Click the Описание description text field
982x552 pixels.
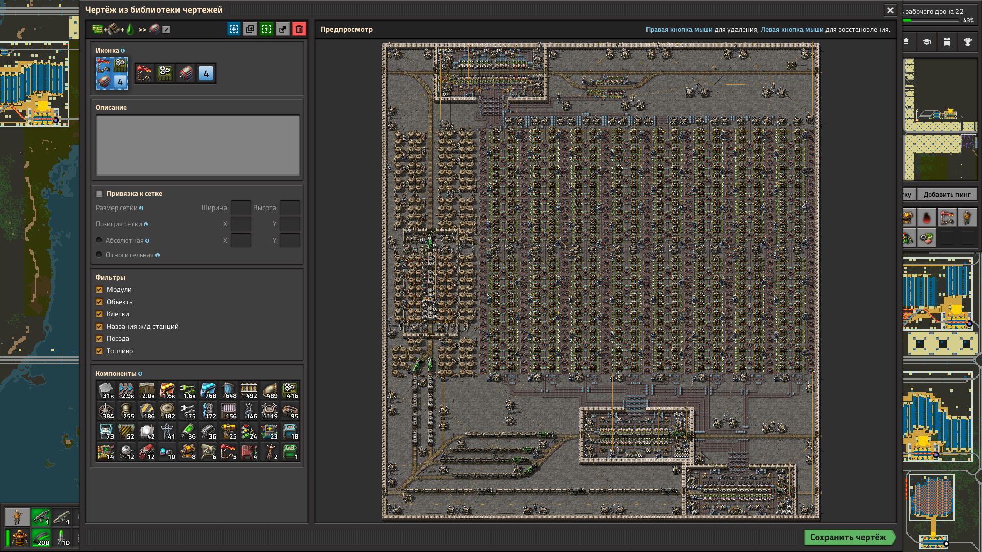[x=198, y=145]
